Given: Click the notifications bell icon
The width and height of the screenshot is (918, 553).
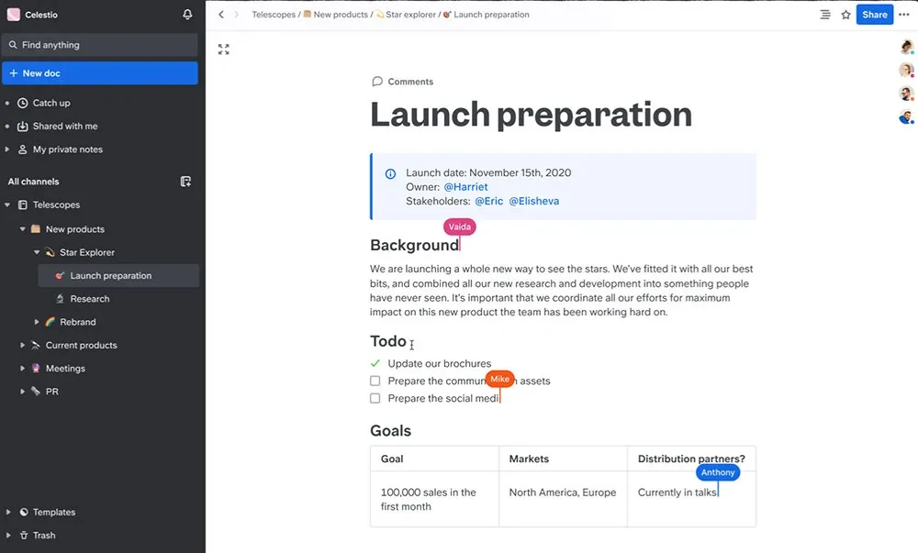Looking at the screenshot, I should pyautogui.click(x=187, y=15).
